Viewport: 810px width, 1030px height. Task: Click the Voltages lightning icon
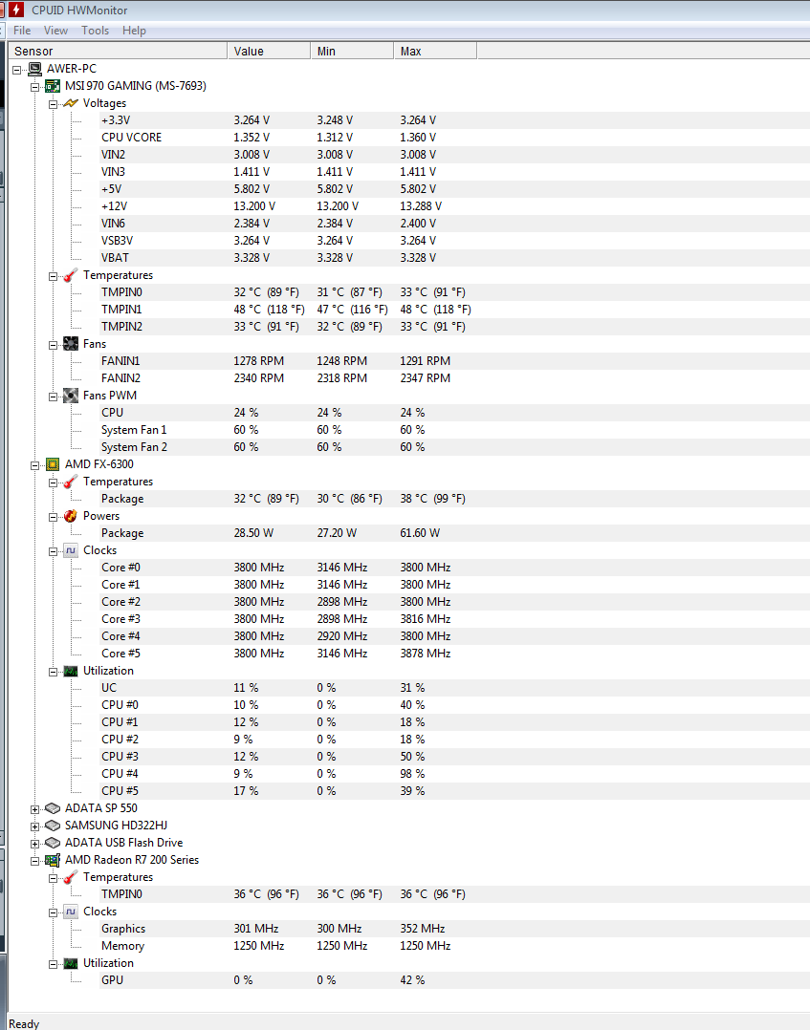(71, 103)
